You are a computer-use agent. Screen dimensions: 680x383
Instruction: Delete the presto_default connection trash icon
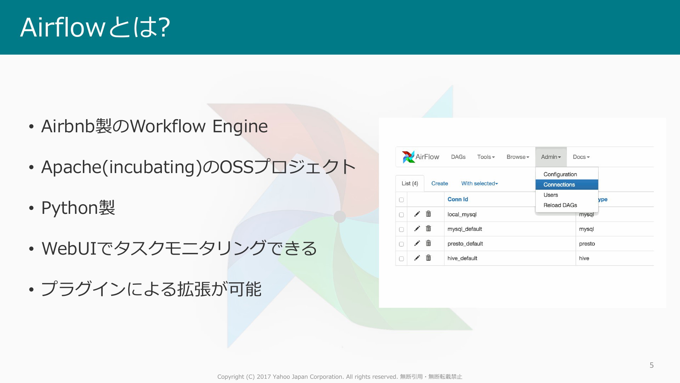[429, 243]
